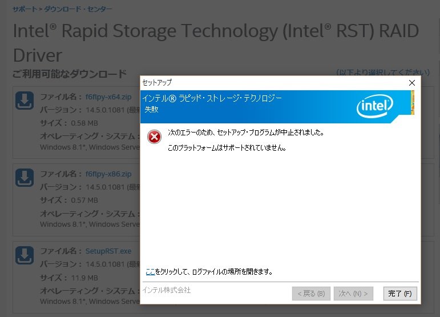
Task: Click the red error icon in the dialog
Action: (154, 137)
